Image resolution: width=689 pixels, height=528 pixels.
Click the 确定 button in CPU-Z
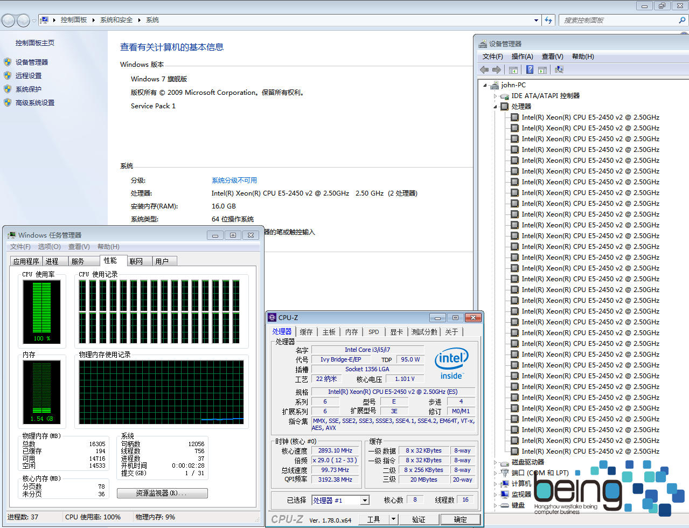(x=461, y=519)
